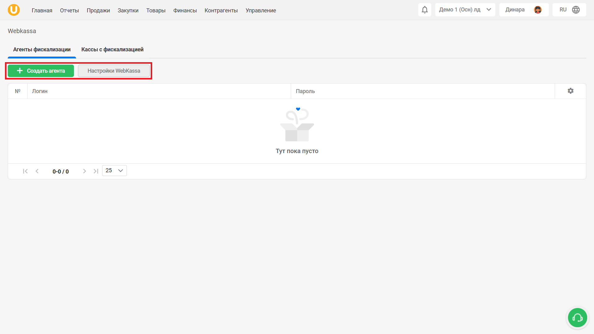The image size is (594, 334).
Task: Open the notifications bell
Action: pyautogui.click(x=424, y=10)
